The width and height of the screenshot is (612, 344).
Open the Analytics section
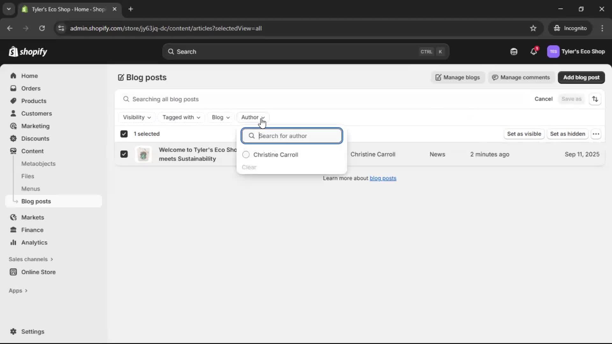point(33,242)
